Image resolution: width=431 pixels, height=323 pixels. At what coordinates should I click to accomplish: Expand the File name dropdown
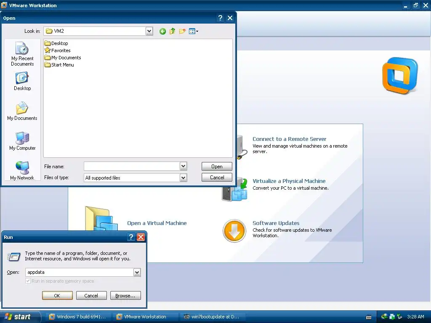tap(184, 166)
